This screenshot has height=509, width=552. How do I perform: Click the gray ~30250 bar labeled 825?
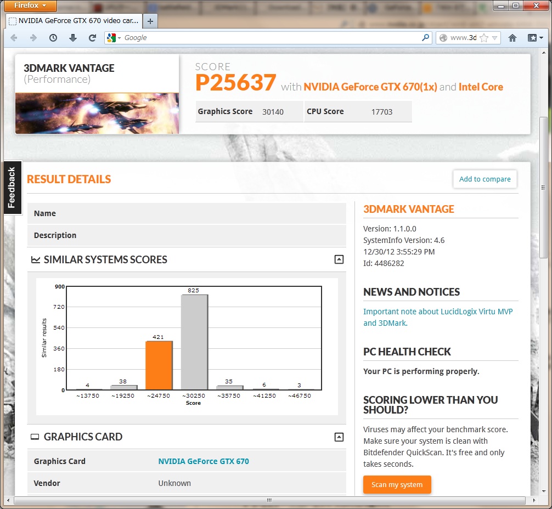[195, 342]
